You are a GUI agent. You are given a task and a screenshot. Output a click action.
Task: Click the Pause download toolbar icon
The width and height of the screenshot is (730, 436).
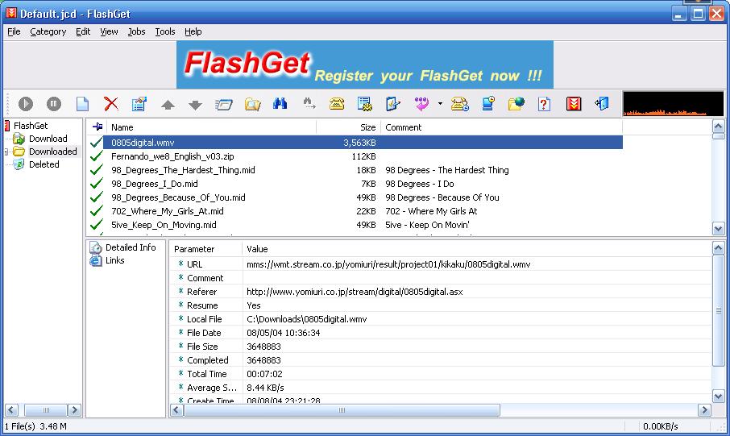pos(54,103)
